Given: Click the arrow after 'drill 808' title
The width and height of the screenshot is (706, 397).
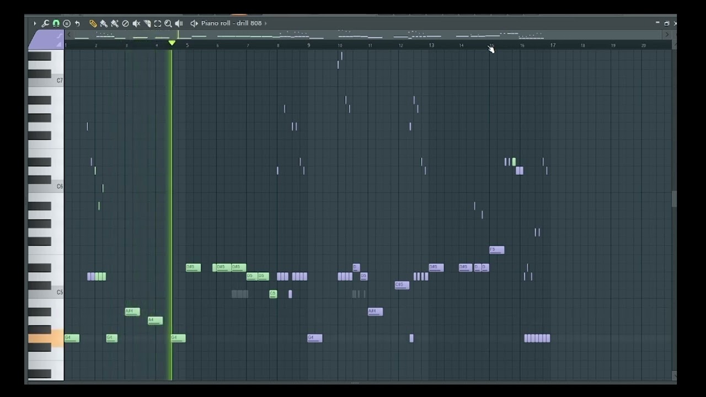Looking at the screenshot, I should pyautogui.click(x=266, y=23).
